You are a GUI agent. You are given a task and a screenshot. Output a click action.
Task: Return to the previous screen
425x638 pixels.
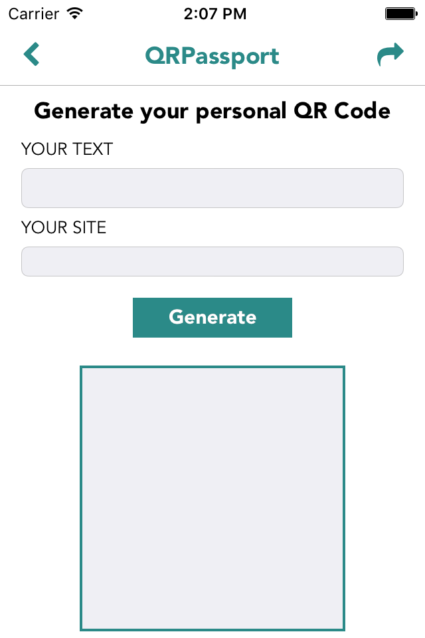click(x=31, y=54)
